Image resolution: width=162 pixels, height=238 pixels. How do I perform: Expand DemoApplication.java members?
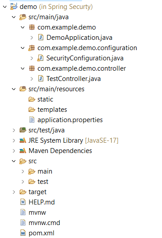32,38
